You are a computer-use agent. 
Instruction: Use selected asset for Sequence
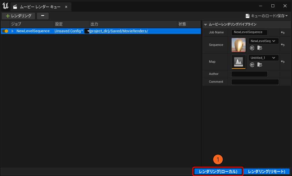click(252, 48)
